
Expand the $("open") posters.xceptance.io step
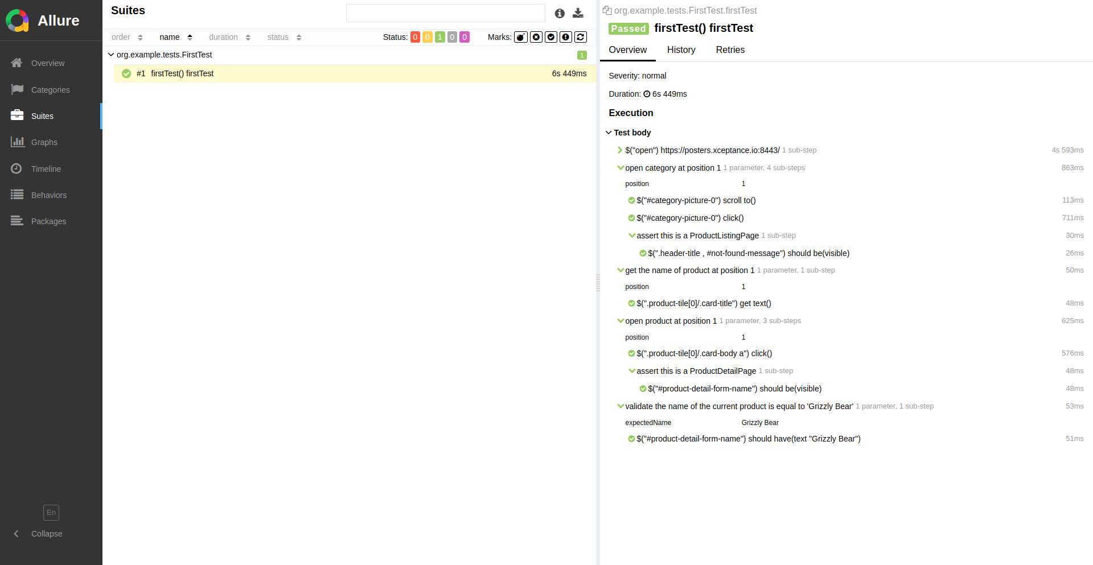tap(619, 150)
